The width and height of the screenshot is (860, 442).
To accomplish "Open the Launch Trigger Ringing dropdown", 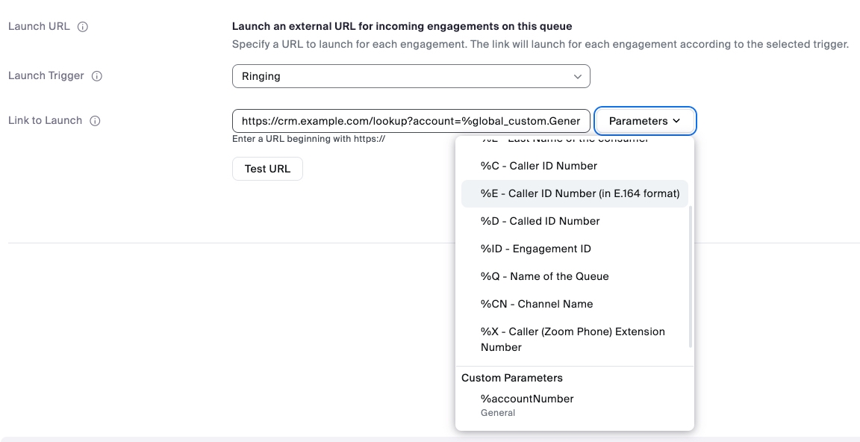I will click(411, 76).
